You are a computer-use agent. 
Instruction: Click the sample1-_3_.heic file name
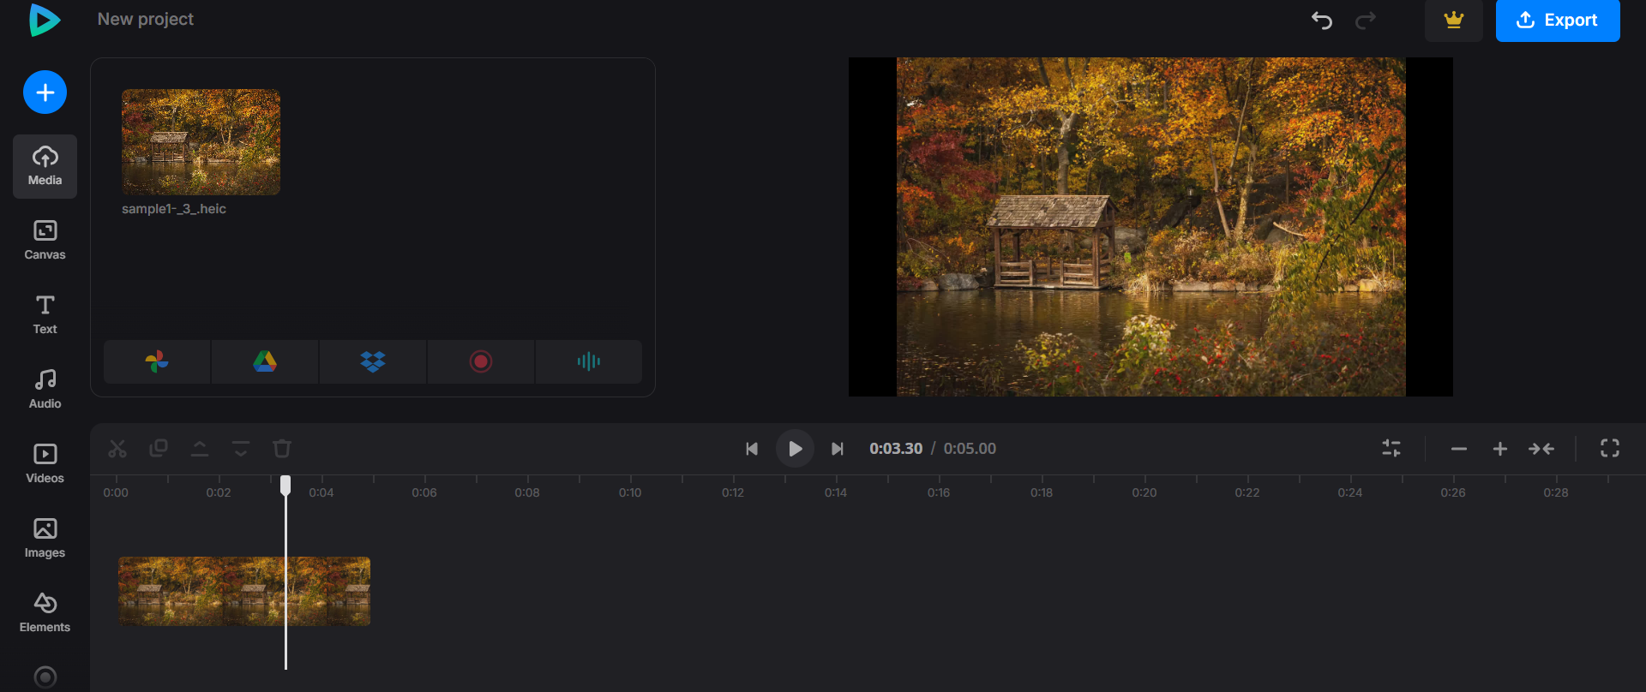click(174, 209)
